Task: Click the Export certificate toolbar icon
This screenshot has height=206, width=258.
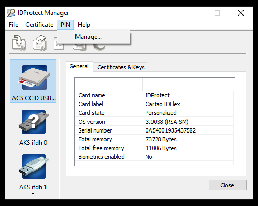Action: [39, 43]
